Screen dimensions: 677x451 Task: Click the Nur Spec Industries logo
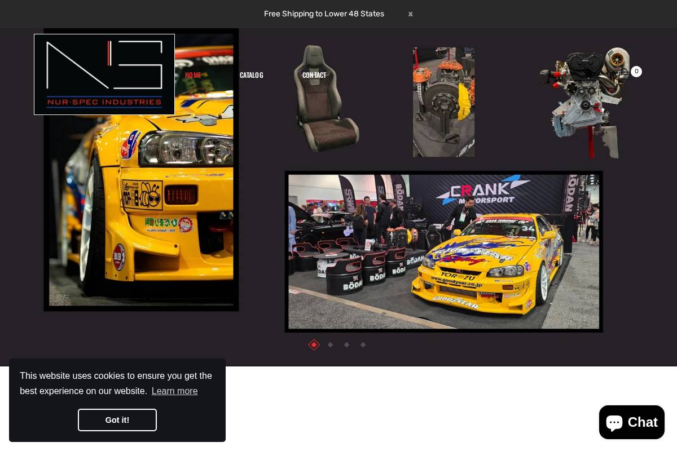(x=104, y=74)
